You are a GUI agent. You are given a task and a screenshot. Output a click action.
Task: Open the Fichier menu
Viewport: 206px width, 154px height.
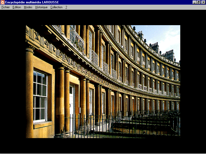[x=5, y=7]
